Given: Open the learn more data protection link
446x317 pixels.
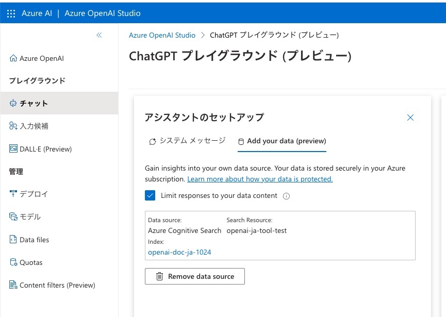Looking at the screenshot, I should point(260,179).
